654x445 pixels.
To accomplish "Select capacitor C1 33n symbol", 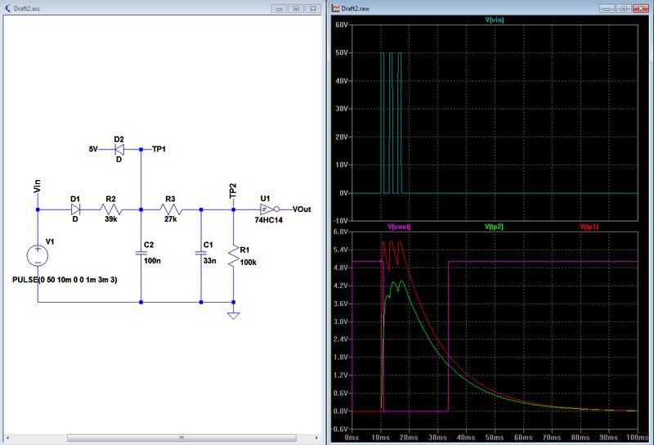I will [201, 253].
